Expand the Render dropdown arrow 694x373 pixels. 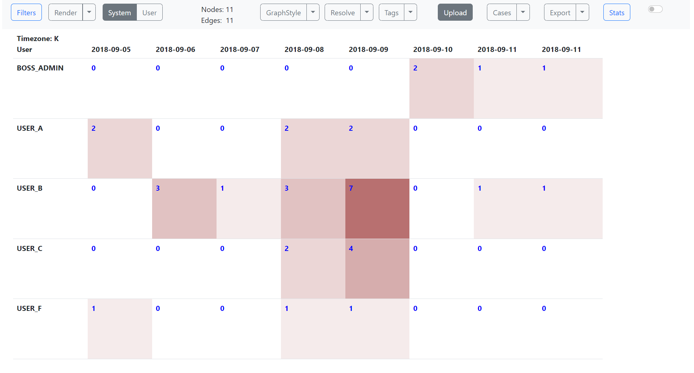tap(89, 12)
